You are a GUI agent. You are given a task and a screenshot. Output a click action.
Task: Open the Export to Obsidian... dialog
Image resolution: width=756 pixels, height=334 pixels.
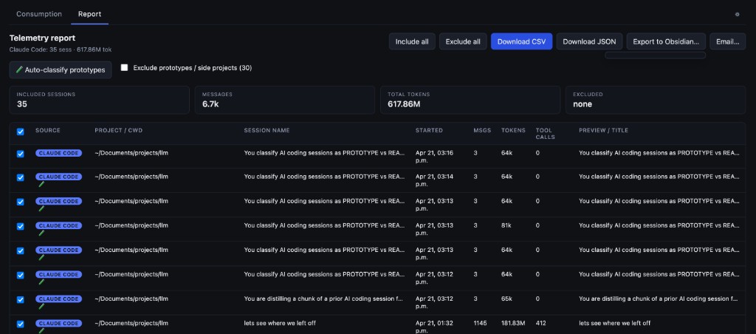click(665, 41)
